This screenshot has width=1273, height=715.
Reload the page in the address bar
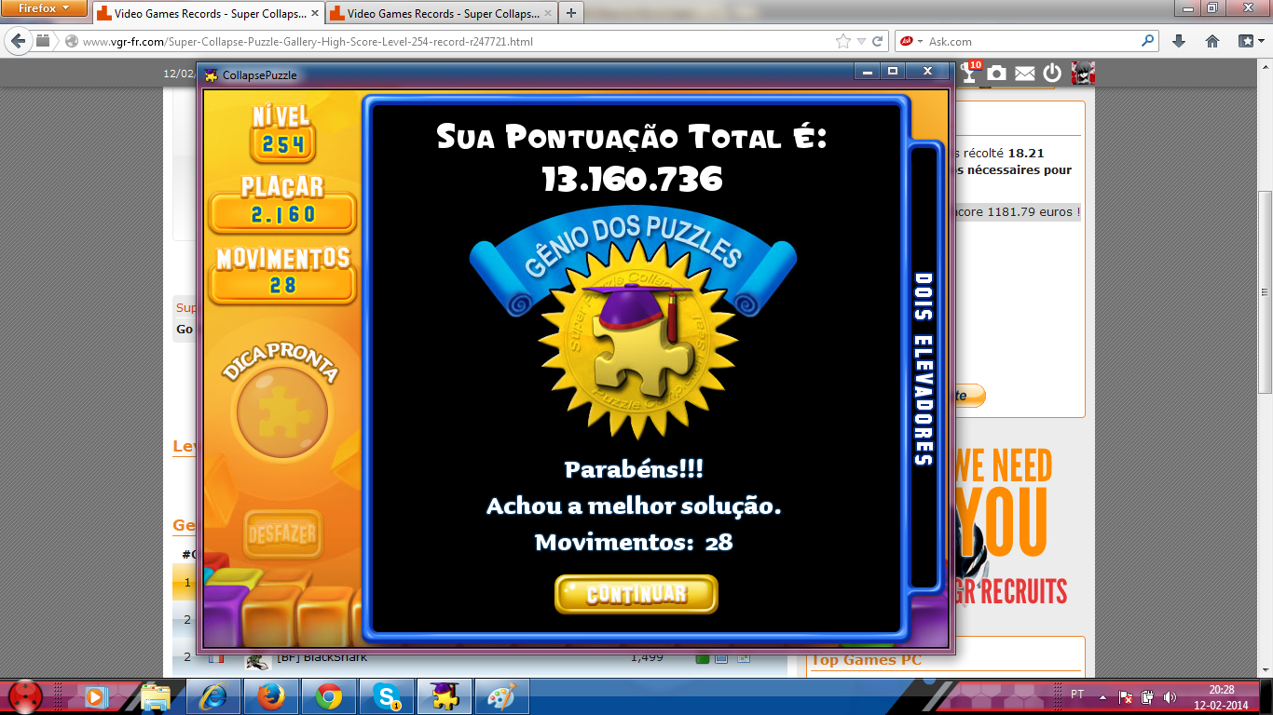pyautogui.click(x=878, y=41)
